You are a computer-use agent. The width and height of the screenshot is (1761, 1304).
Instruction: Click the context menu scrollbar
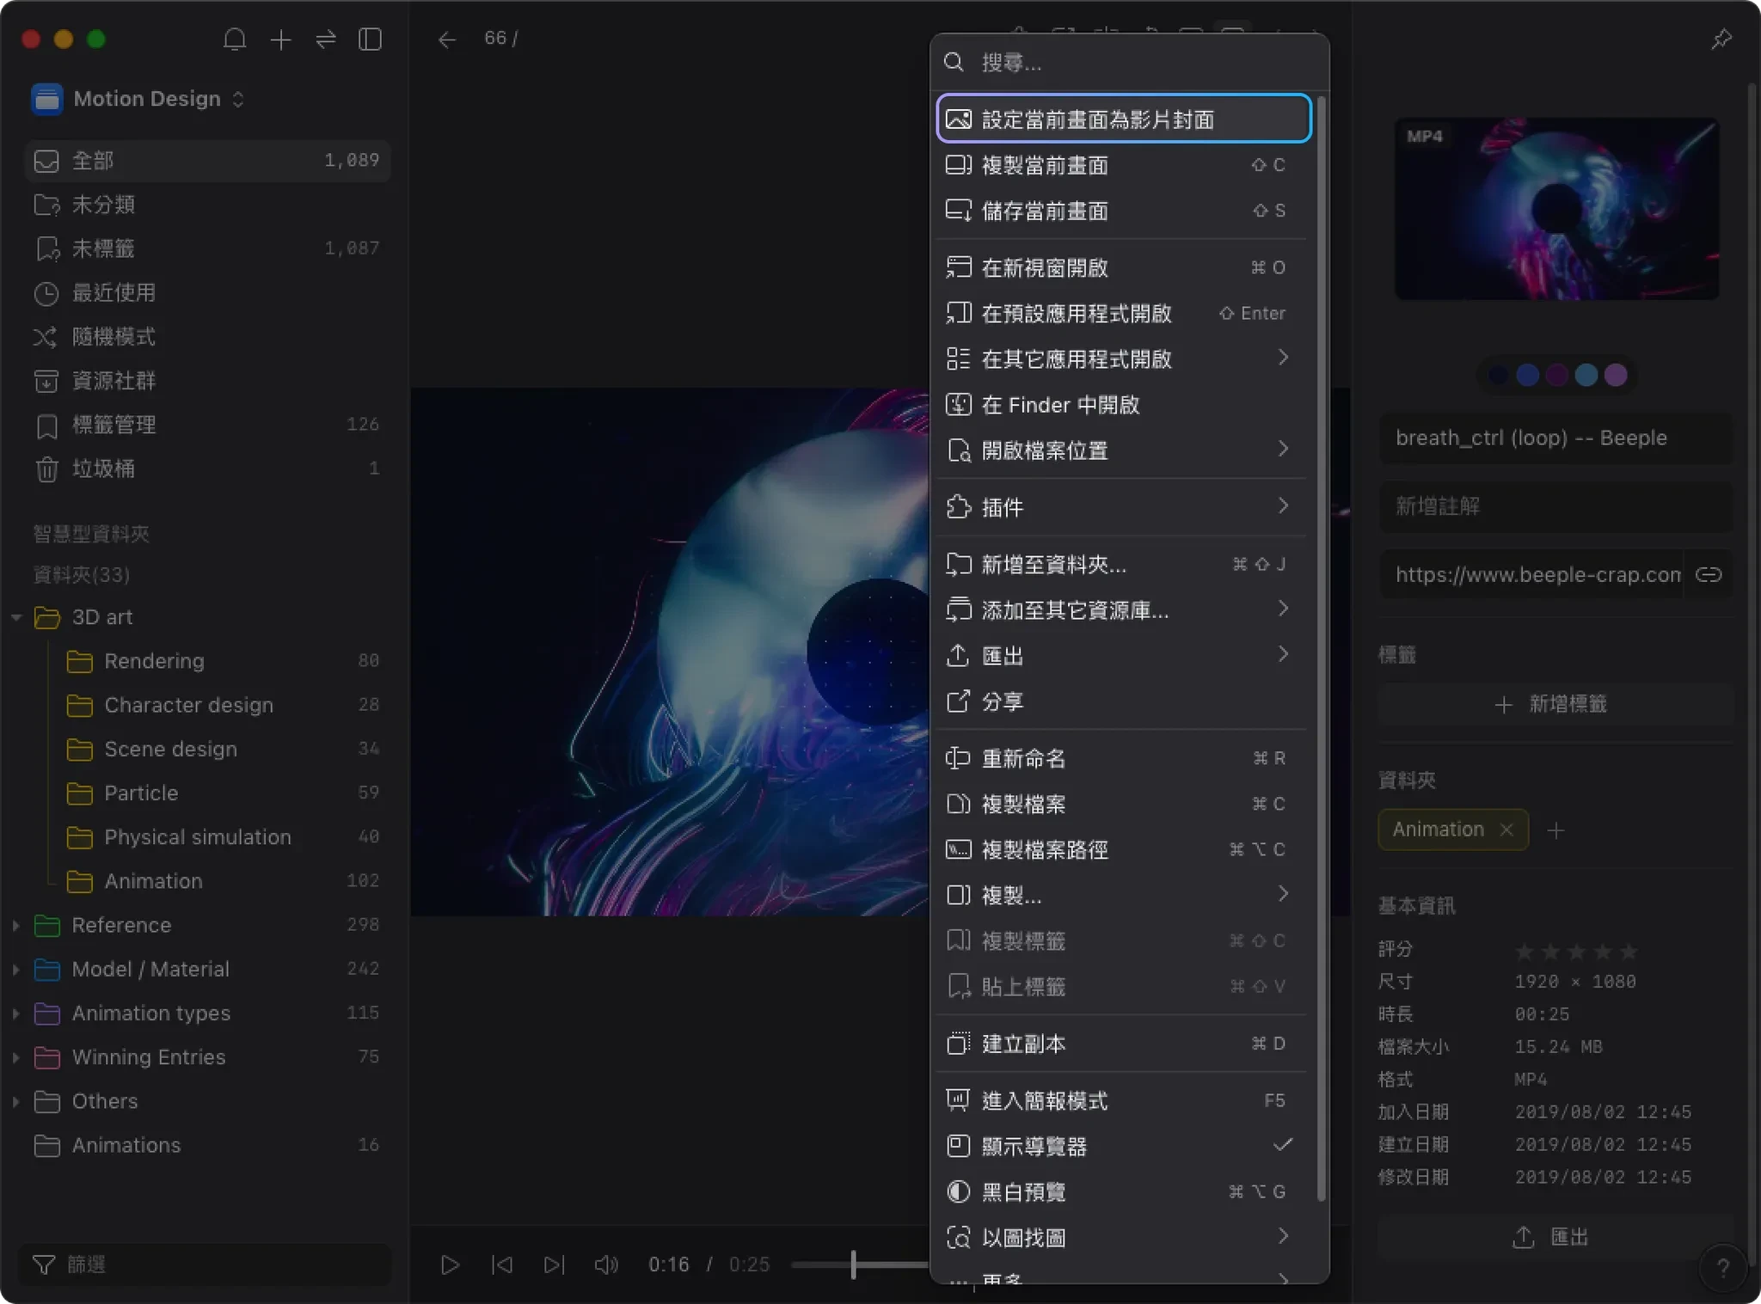[x=1321, y=649]
